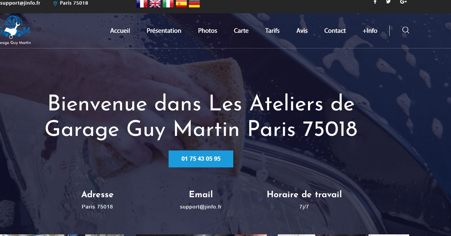Open the Avis section
The image size is (451, 236).
302,30
